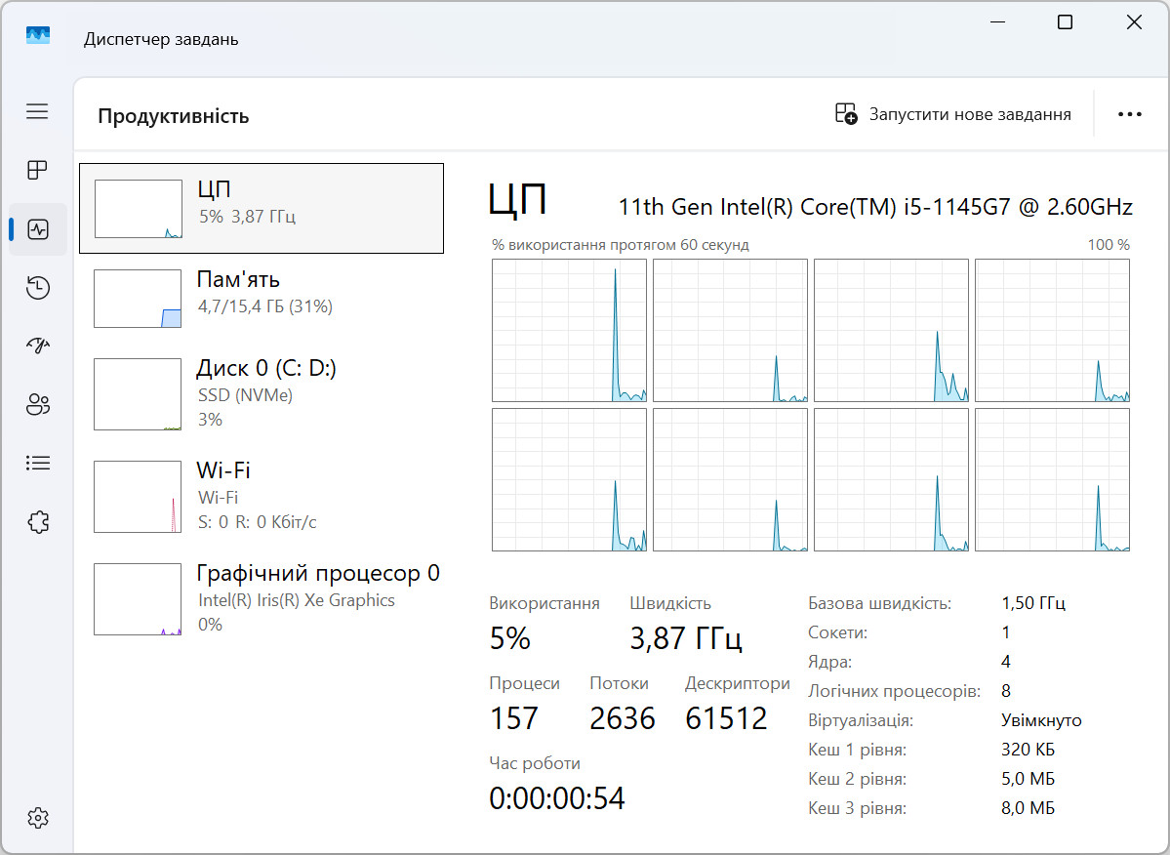Open the hamburger navigation menu
Image resolution: width=1170 pixels, height=855 pixels.
(x=37, y=111)
